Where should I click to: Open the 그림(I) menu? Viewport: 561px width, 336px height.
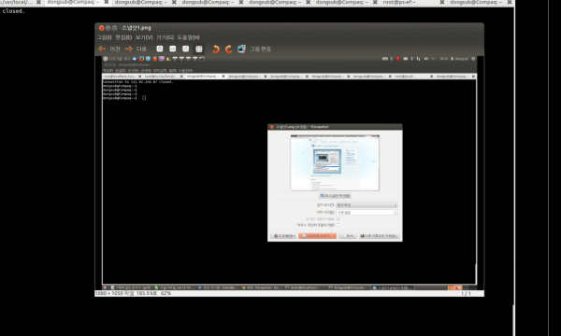[104, 37]
